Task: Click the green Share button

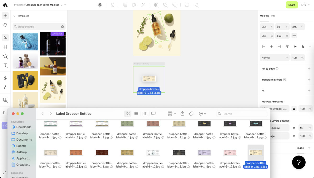Action: point(292,5)
